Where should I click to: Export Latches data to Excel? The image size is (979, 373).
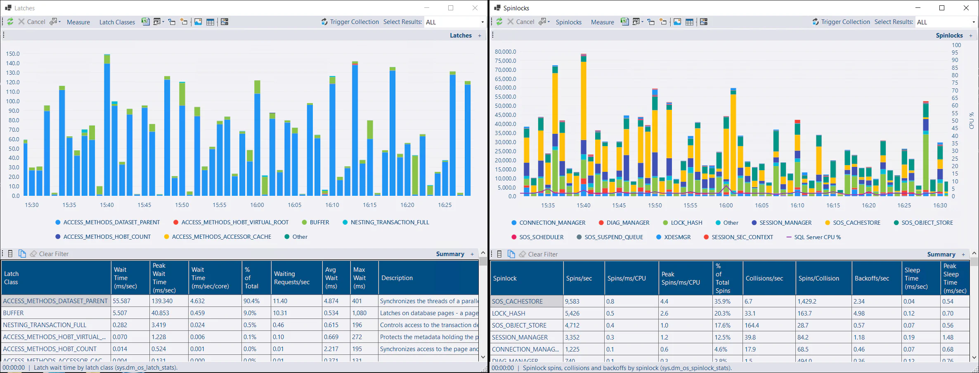pos(145,22)
